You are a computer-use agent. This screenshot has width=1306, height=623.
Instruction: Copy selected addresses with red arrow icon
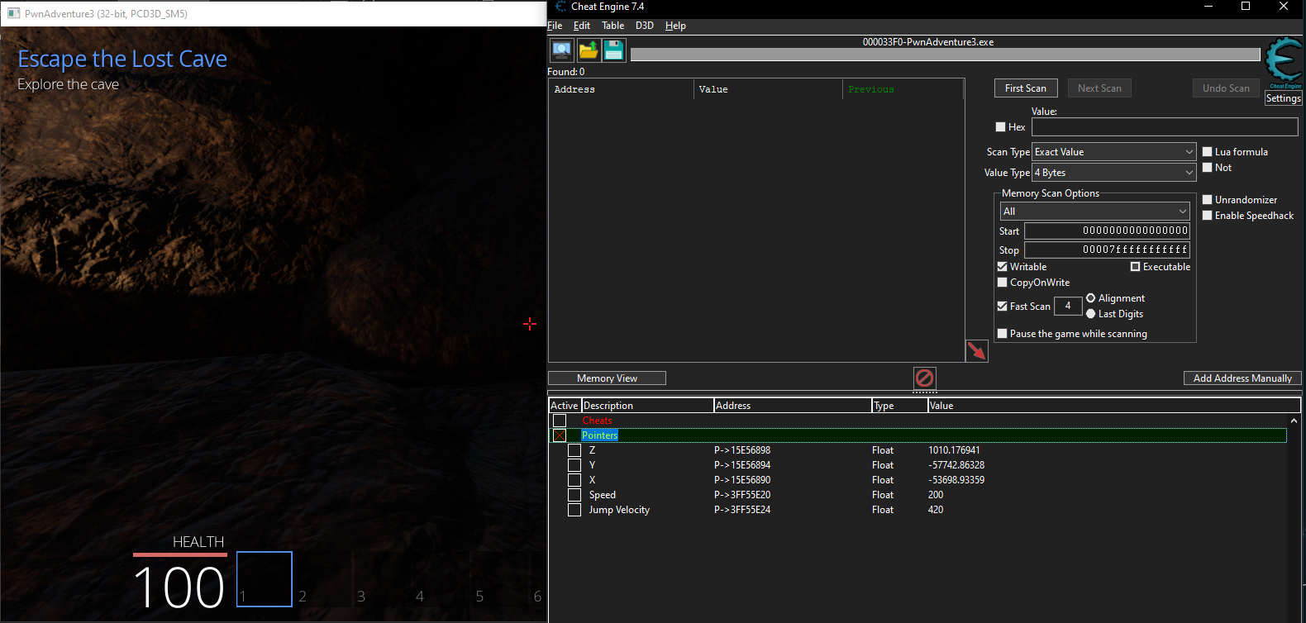pos(977,350)
